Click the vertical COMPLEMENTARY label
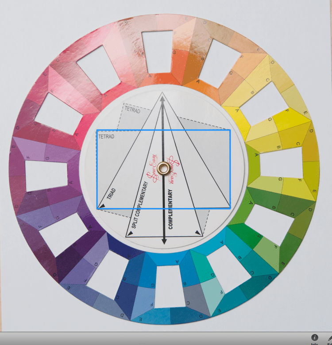 point(170,209)
